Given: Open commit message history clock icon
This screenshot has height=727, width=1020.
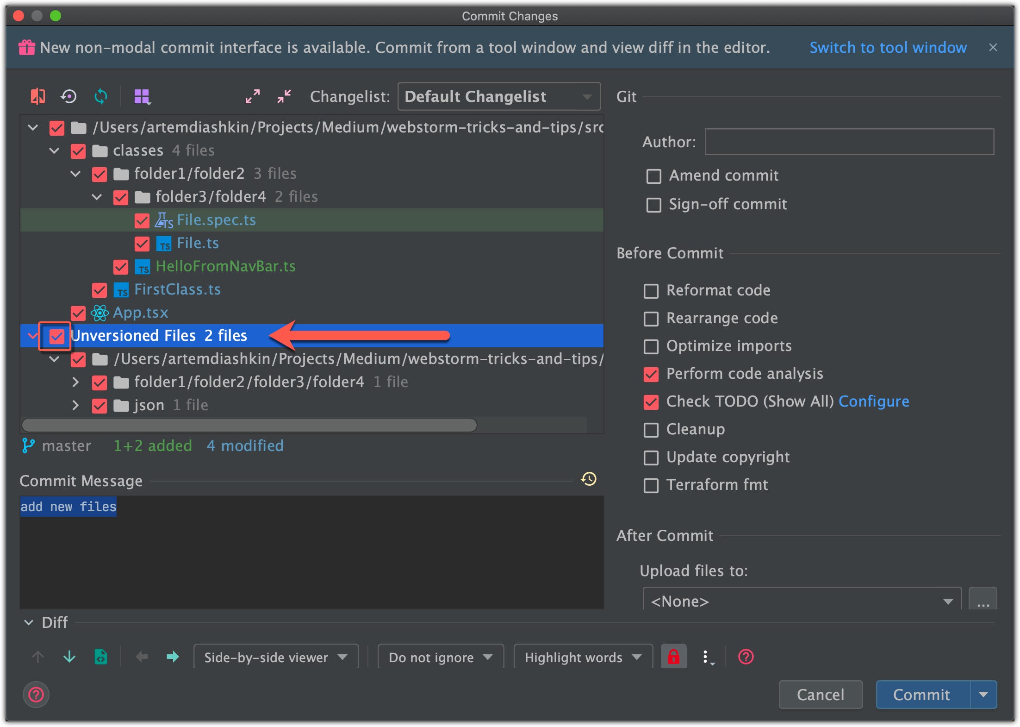Looking at the screenshot, I should (589, 479).
